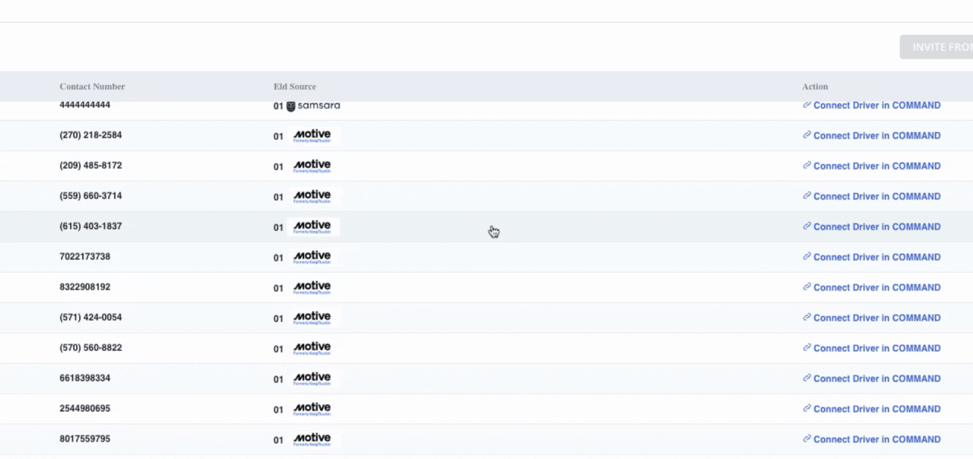Image resolution: width=973 pixels, height=459 pixels.
Task: Connect driver in COMMAND for (270) 218-2584
Action: click(872, 135)
